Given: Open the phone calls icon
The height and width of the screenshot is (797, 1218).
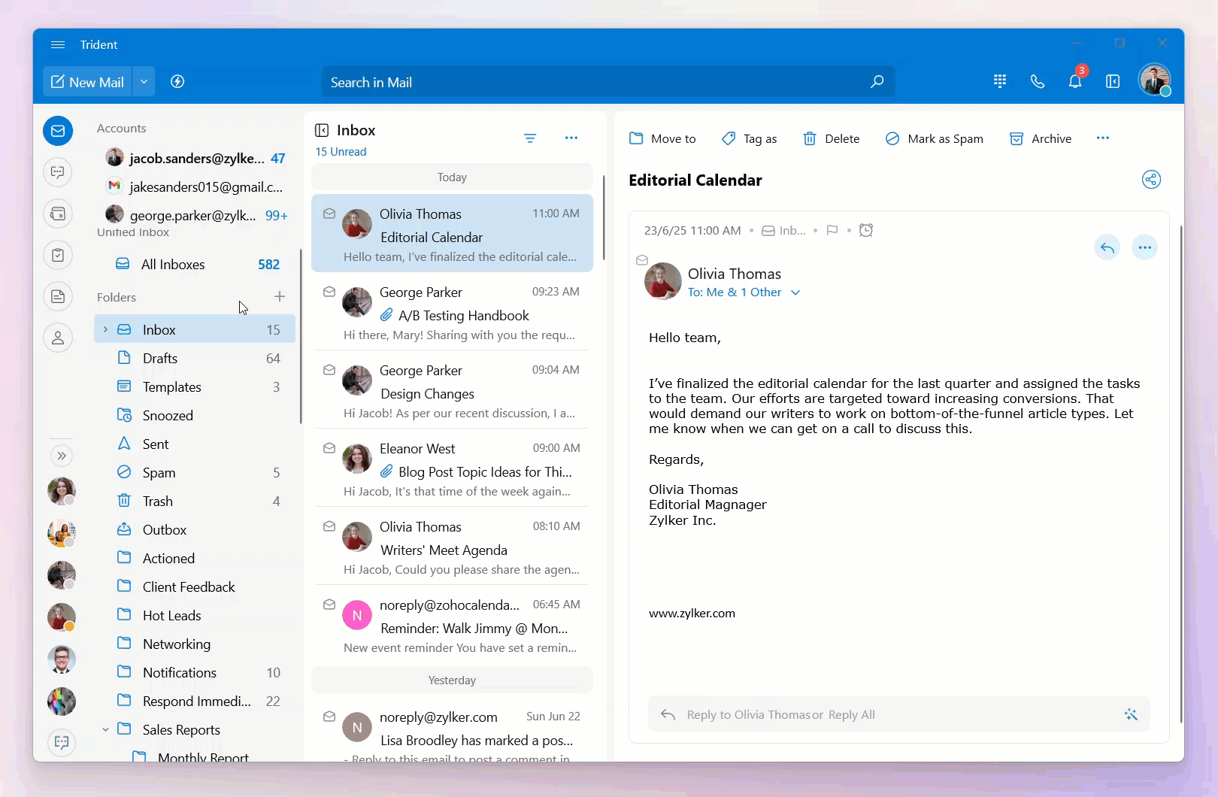Looking at the screenshot, I should (x=1038, y=81).
